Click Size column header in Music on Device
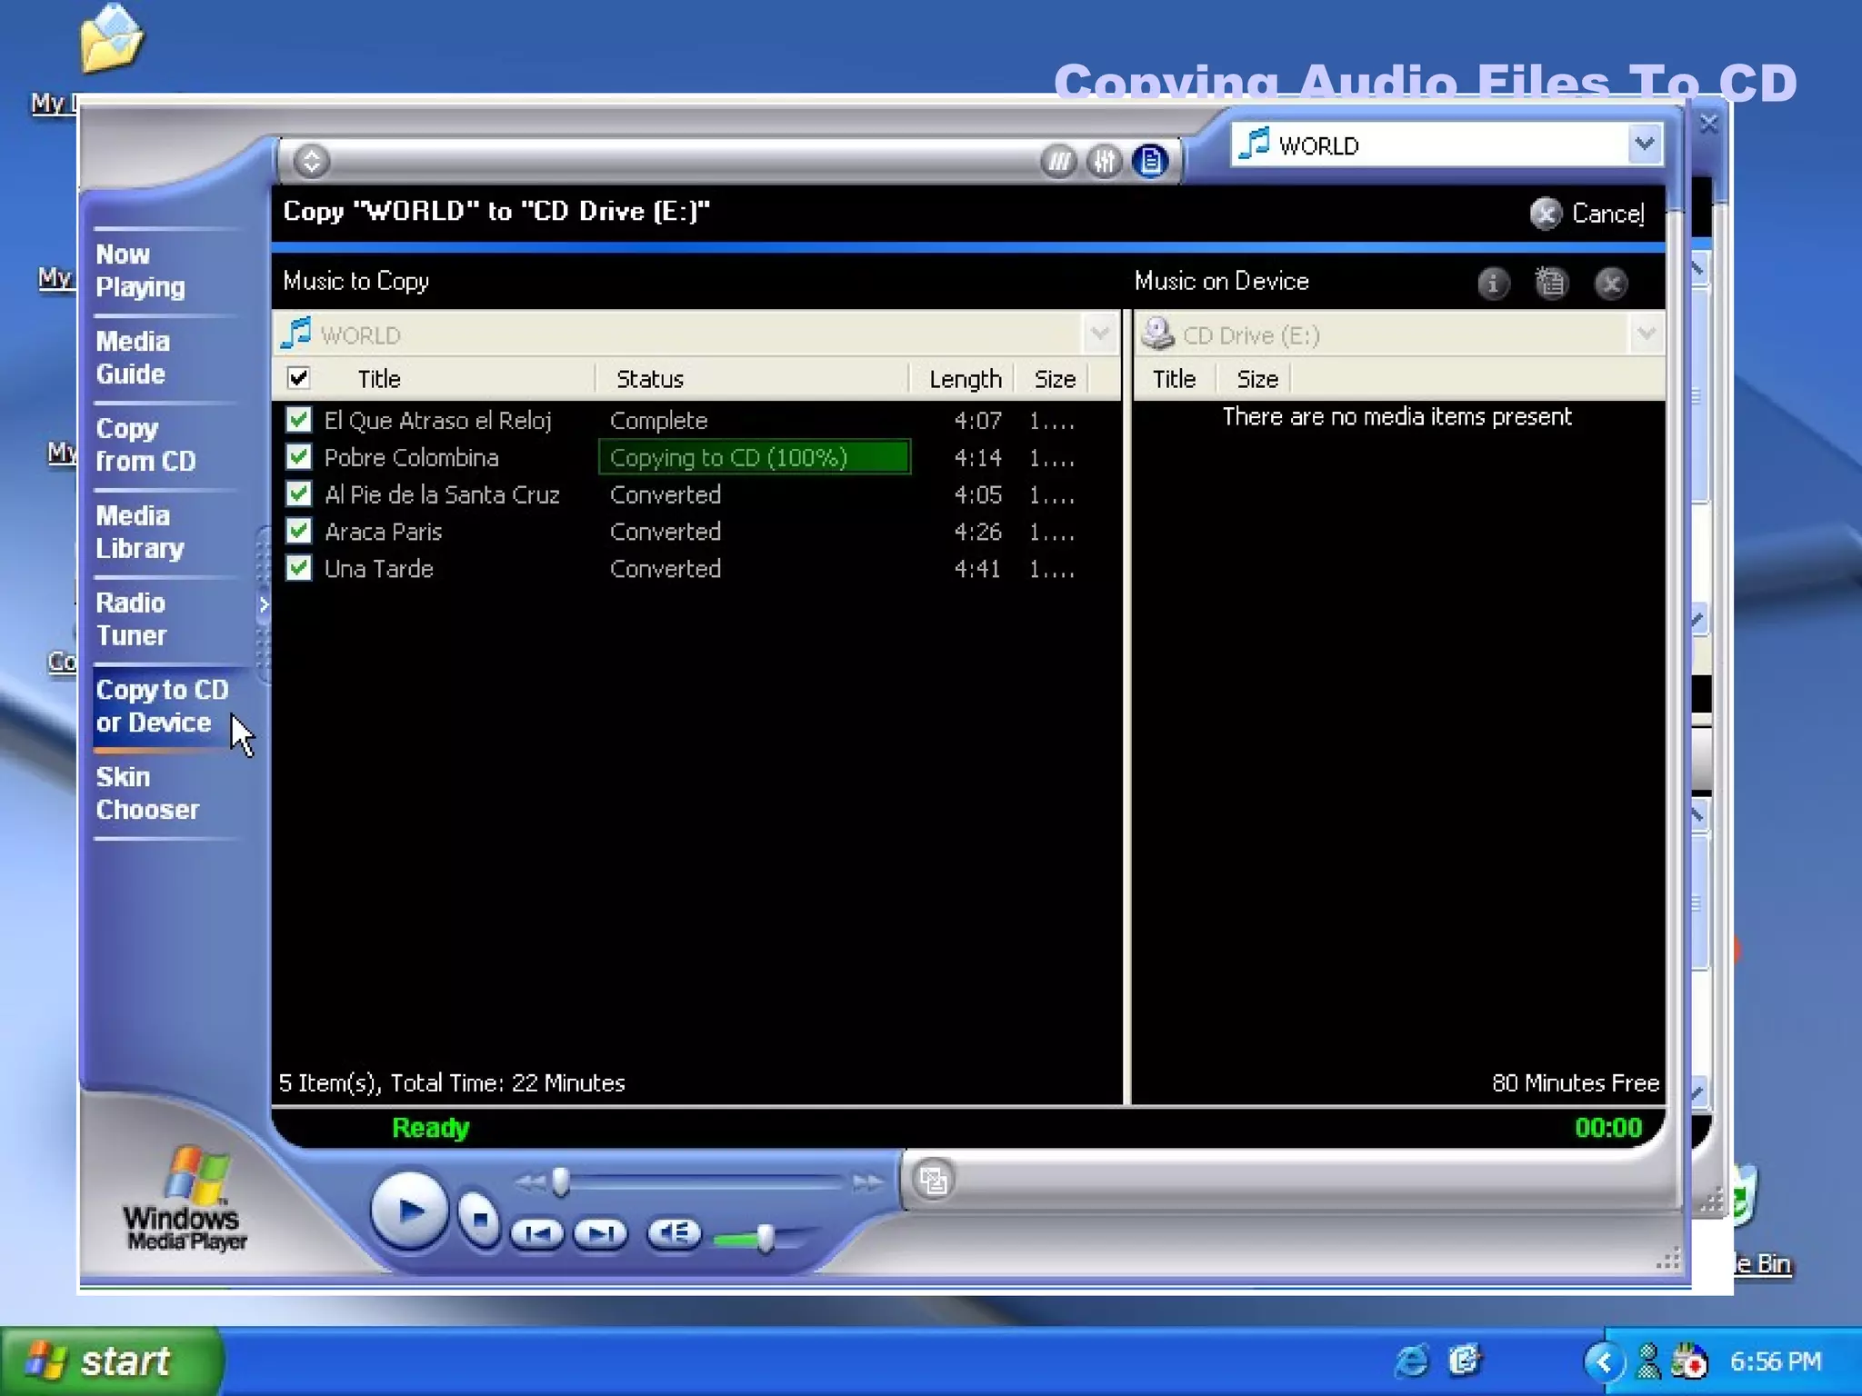 coord(1257,378)
